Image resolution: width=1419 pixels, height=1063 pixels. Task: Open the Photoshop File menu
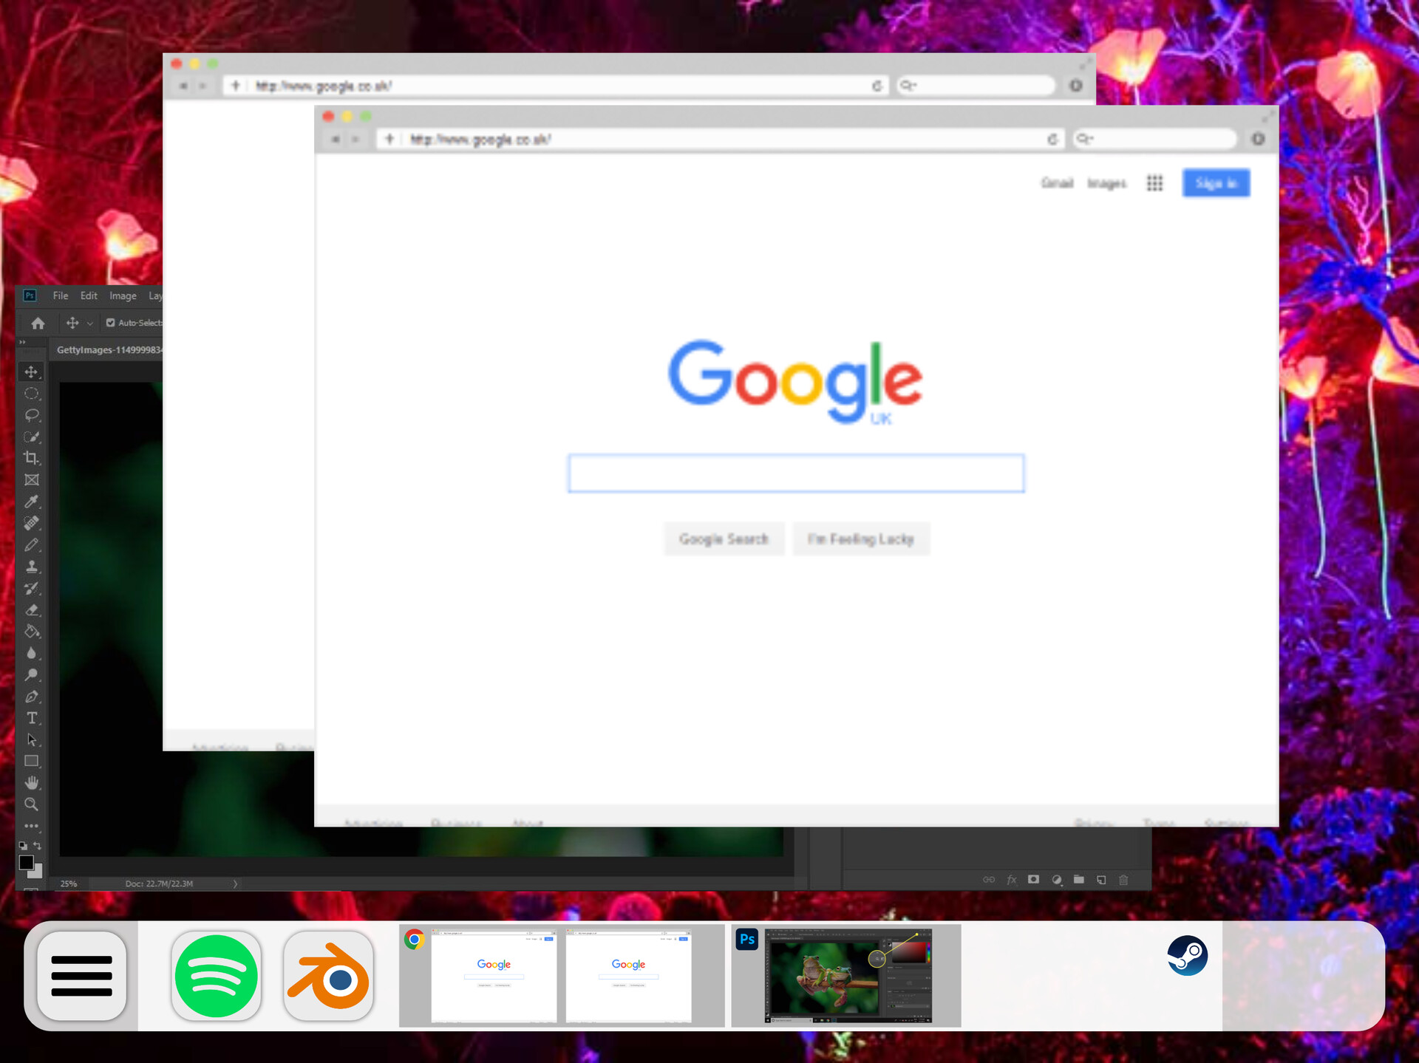[60, 295]
